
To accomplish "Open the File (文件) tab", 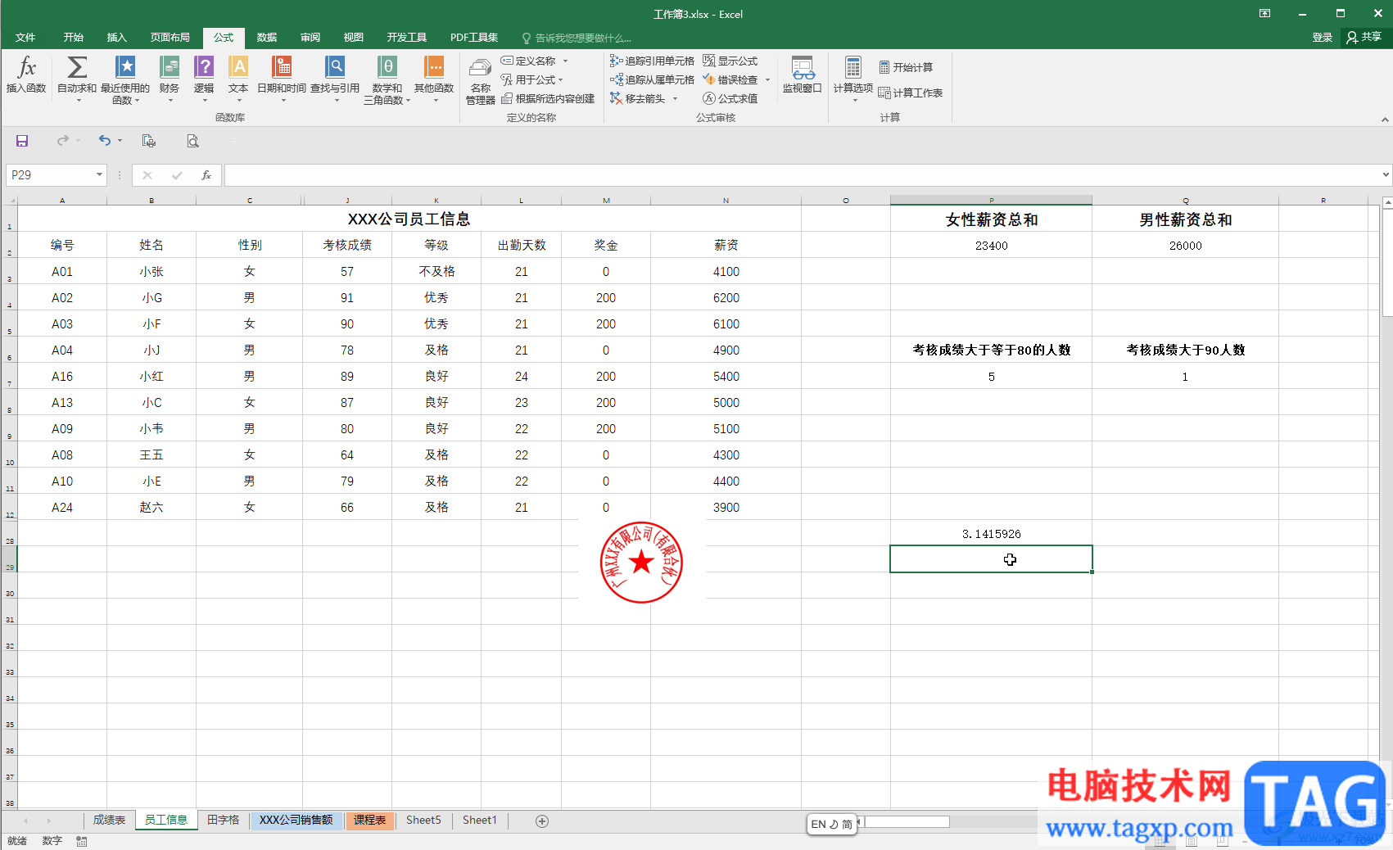I will pos(25,38).
